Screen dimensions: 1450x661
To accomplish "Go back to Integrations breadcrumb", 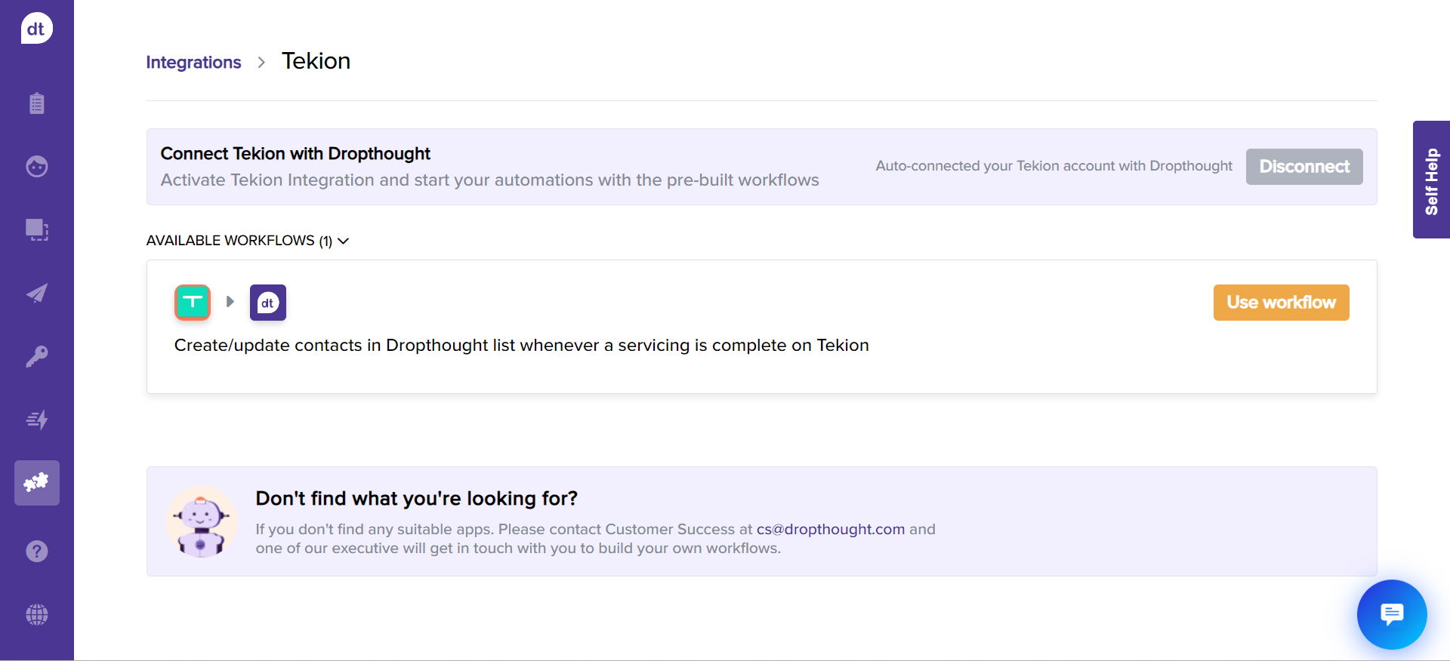I will pyautogui.click(x=193, y=63).
